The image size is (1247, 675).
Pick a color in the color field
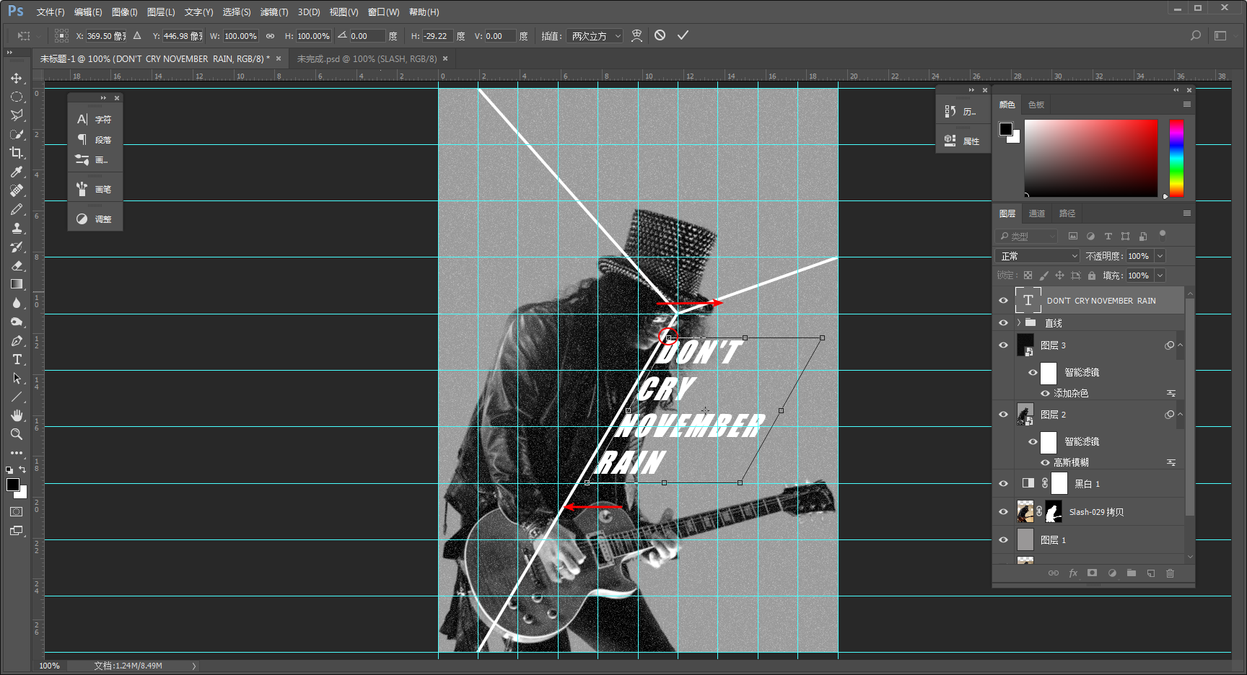(1090, 158)
